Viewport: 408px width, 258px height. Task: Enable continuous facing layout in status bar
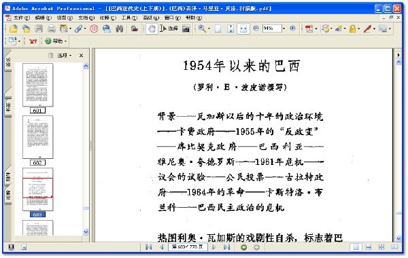coord(381,247)
